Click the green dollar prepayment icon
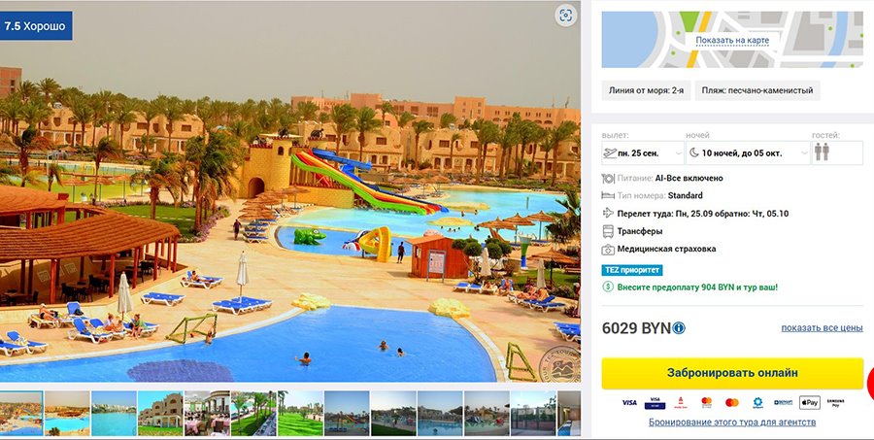This screenshot has width=874, height=440. [x=608, y=288]
